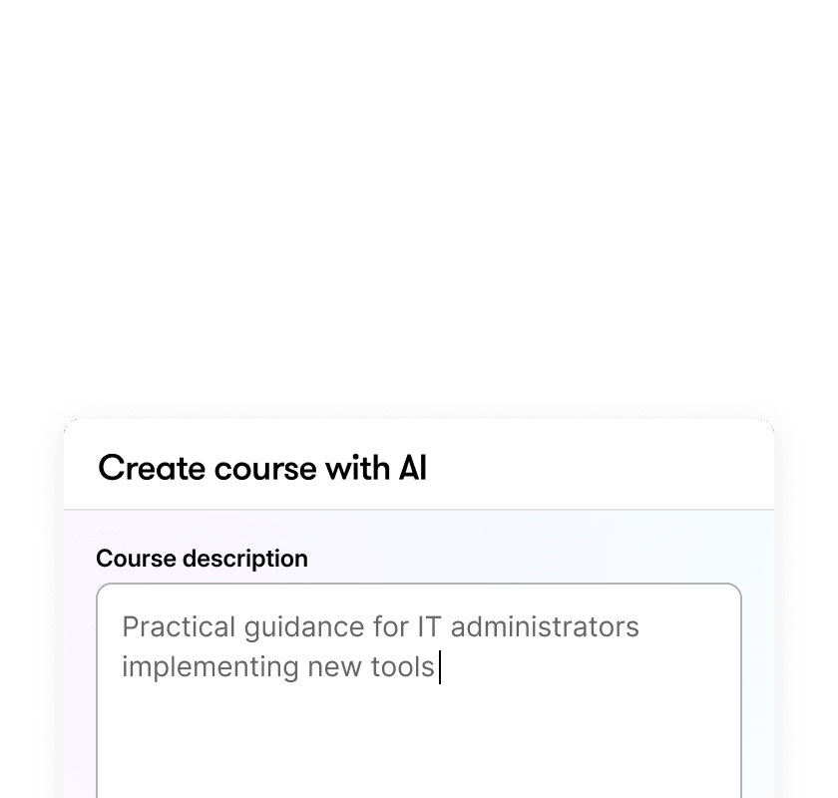Click the word "with" in the dialog title
This screenshot has width=838, height=798.
[x=350, y=468]
